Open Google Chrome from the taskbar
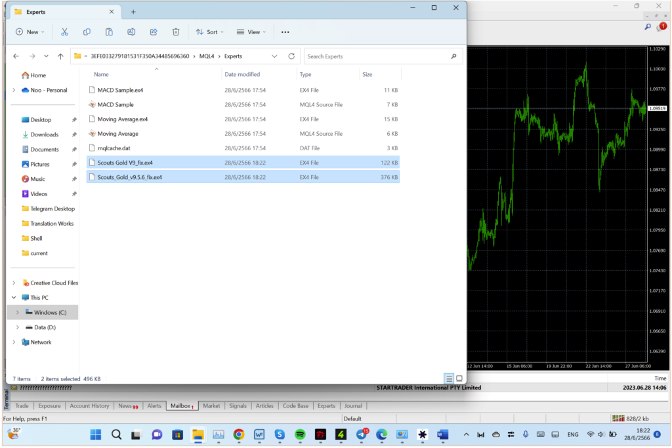Image resolution: width=672 pixels, height=448 pixels. 239,435
